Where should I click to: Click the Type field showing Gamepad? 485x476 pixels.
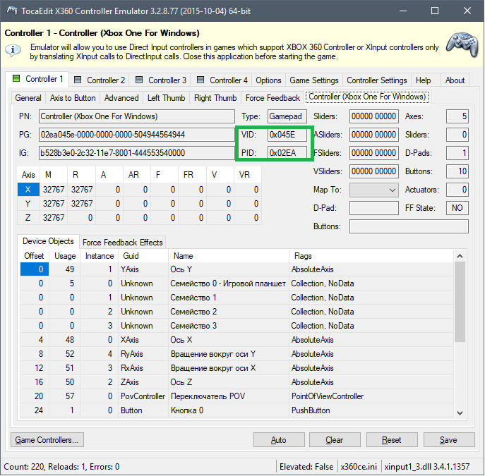[x=287, y=116]
